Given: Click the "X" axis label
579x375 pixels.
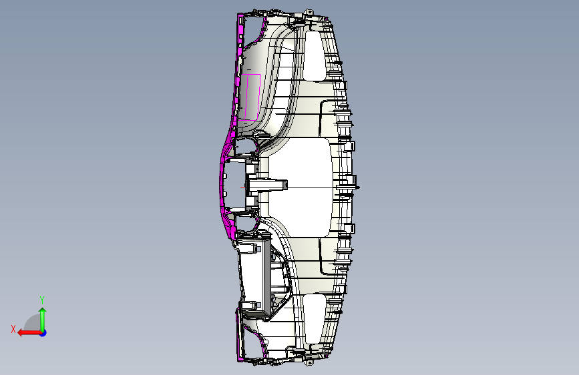Looking at the screenshot, I should pyautogui.click(x=13, y=329).
